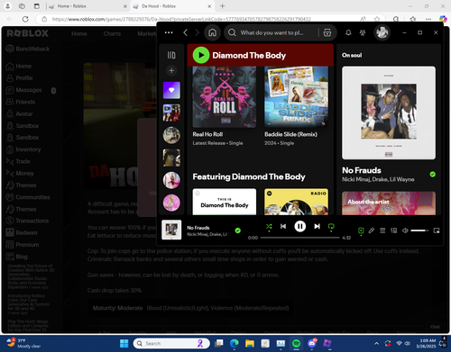Play Diamond The Body with green button
The height and width of the screenshot is (352, 451).
coord(201,55)
